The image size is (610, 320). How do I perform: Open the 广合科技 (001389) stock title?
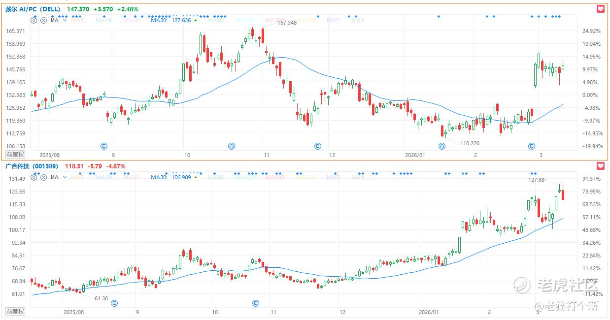coord(32,166)
